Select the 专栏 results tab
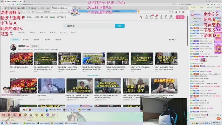 63,32
